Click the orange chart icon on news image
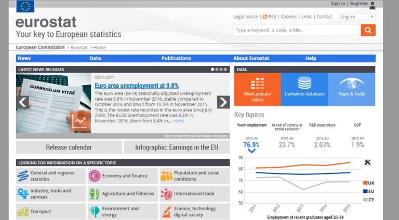 coord(80,121)
